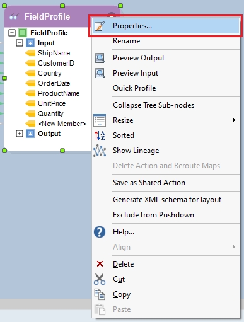Select the <New Member> placeholder field
This screenshot has width=244, height=322.
(x=62, y=124)
